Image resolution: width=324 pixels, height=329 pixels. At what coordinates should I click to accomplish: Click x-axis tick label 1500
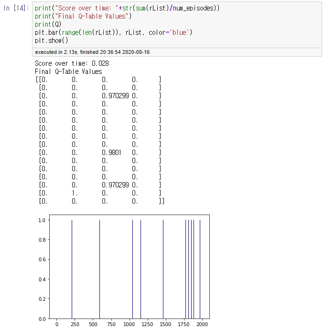coord(165,324)
